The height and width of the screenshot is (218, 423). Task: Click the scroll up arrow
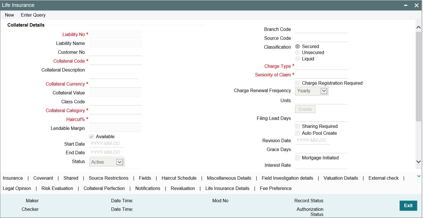coord(418,27)
